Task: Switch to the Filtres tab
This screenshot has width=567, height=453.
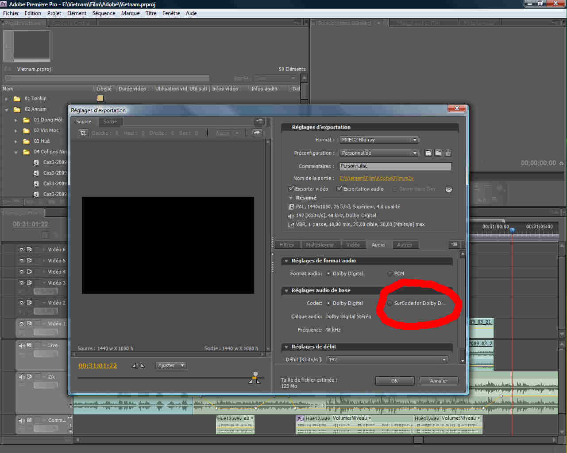Action: [287, 245]
